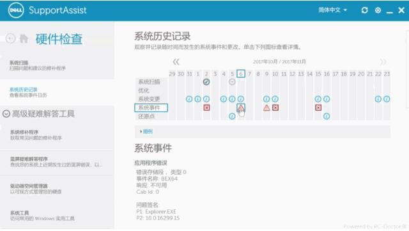
Task: Open 系统事件 red error icon on day 10
Action: pos(275,108)
